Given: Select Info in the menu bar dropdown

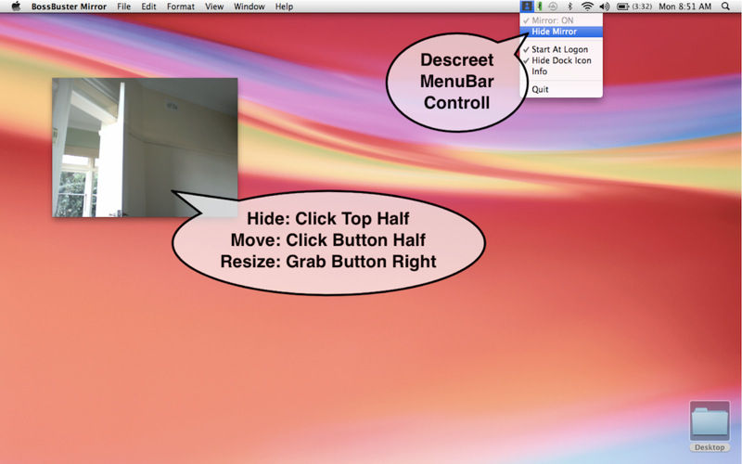Looking at the screenshot, I should click(561, 71).
